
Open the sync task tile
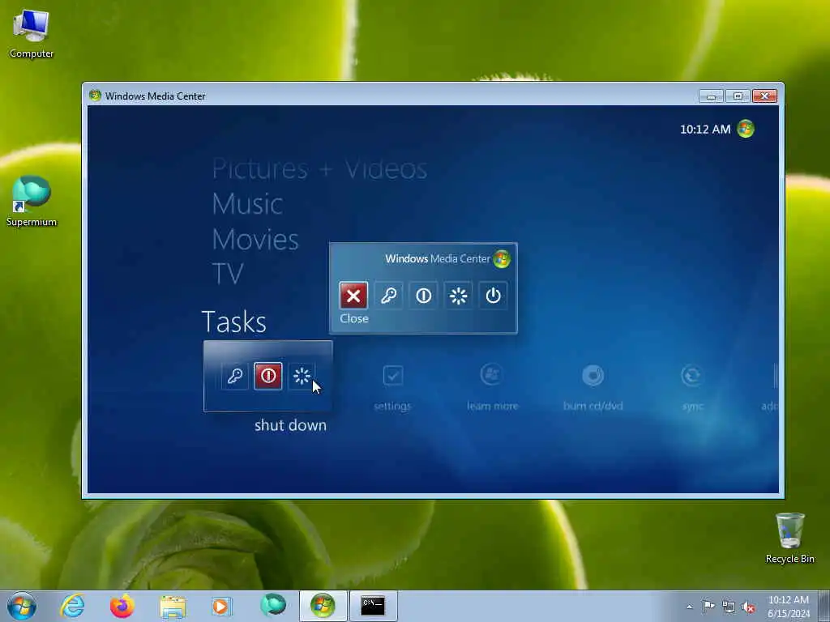point(692,387)
